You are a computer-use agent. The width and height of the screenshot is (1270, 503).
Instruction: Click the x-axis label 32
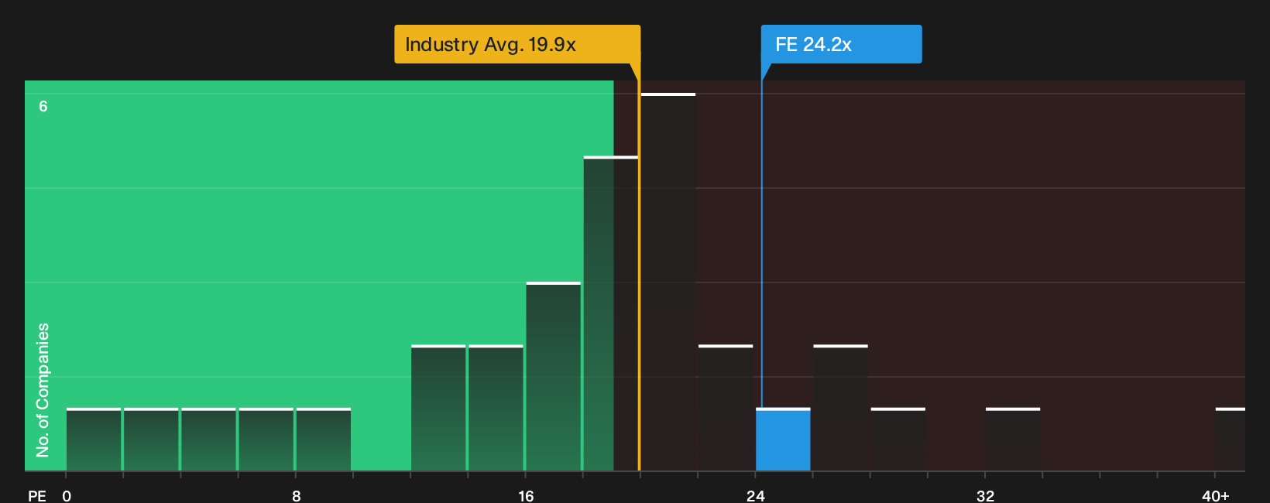point(985,495)
